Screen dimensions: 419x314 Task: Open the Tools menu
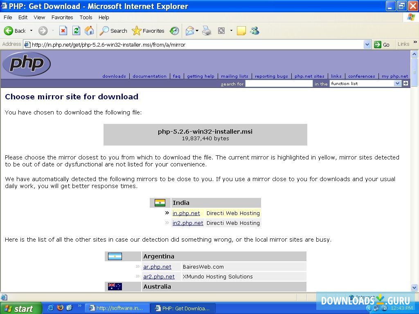point(86,17)
